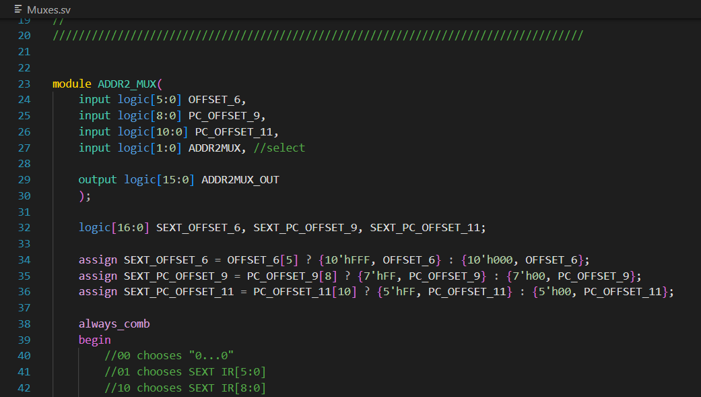Click the 'module' keyword on line 23
The height and width of the screenshot is (397, 701).
pos(71,84)
